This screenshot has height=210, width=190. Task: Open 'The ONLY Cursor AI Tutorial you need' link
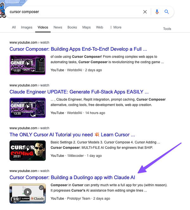point(72,135)
